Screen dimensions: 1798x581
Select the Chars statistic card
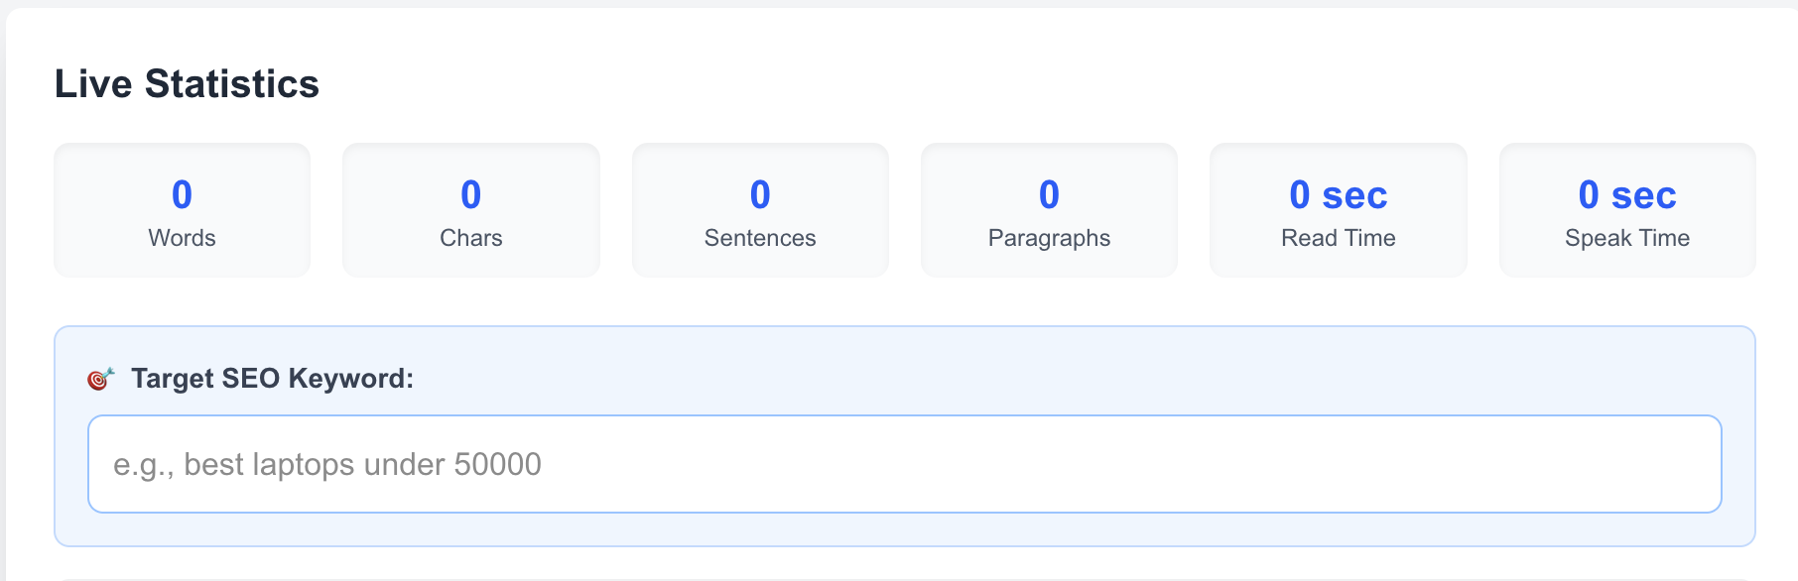(x=470, y=209)
